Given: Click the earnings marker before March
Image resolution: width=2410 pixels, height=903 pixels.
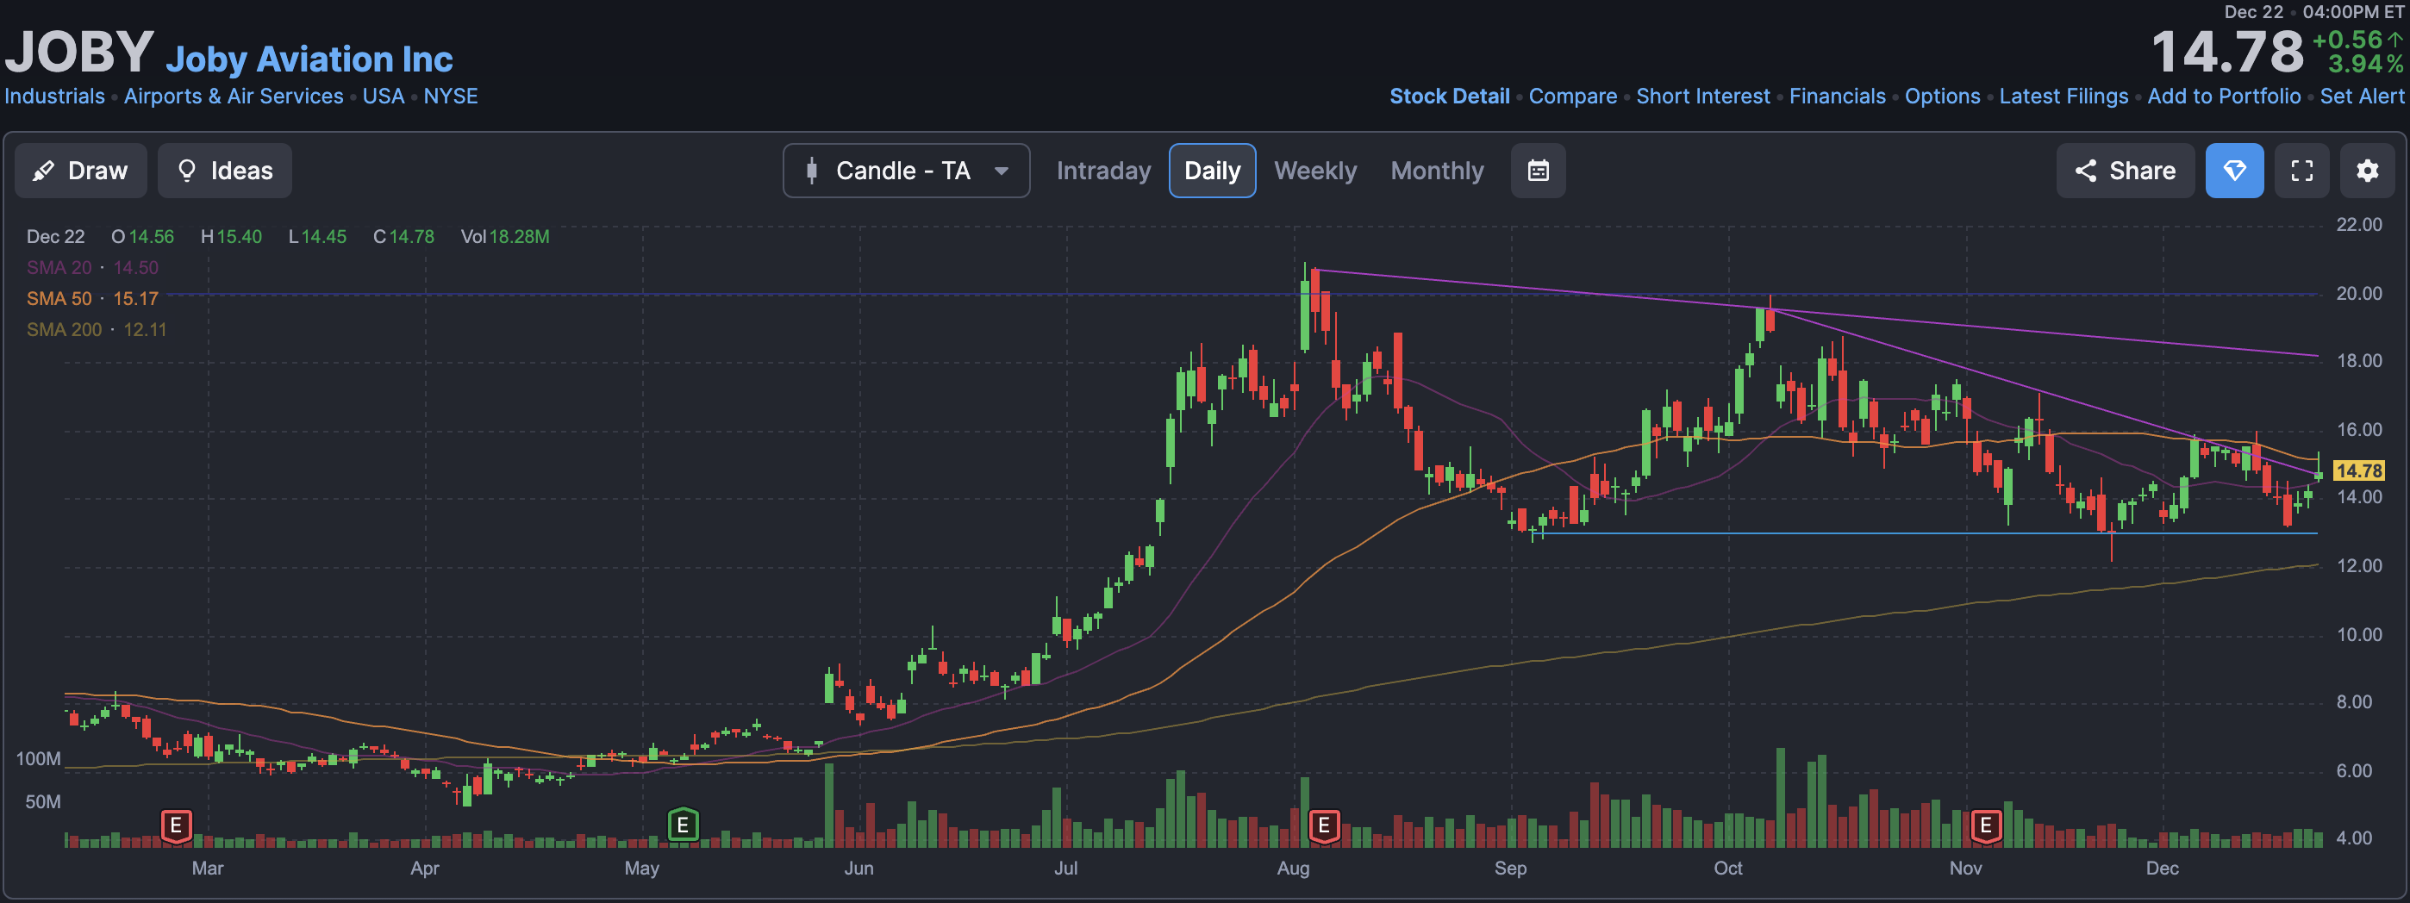Looking at the screenshot, I should click(176, 825).
